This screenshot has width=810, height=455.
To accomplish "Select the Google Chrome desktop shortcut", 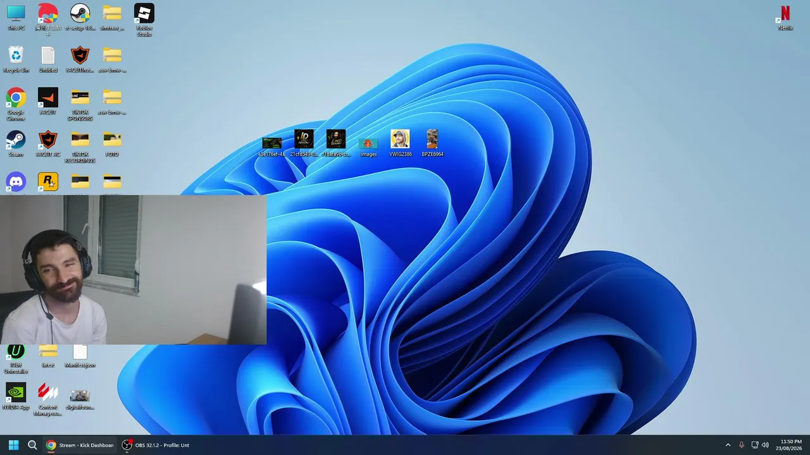I will tap(16, 104).
